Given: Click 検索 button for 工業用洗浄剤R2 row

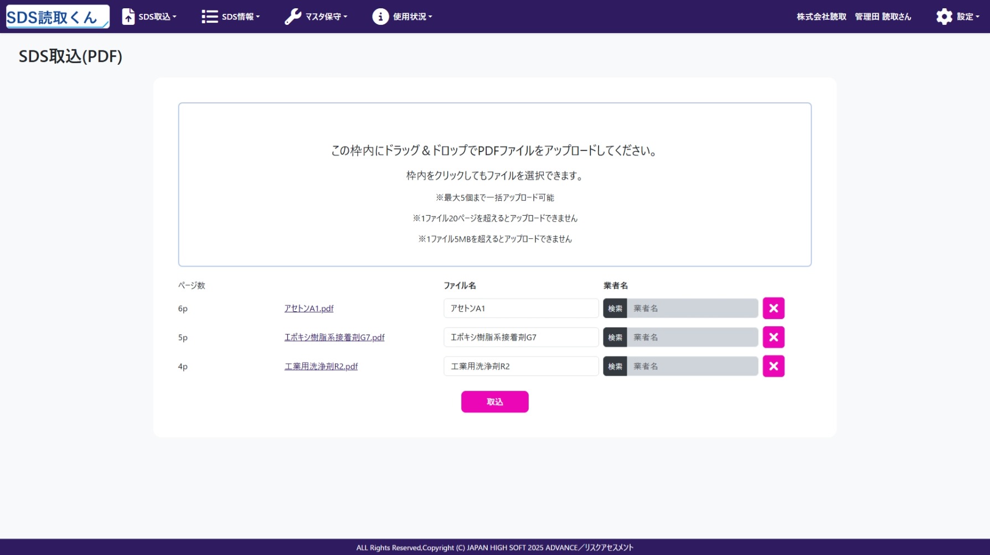Looking at the screenshot, I should [x=615, y=366].
